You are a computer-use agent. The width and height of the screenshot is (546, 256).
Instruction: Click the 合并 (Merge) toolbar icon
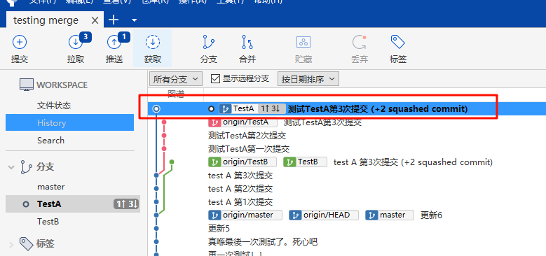pos(247,43)
